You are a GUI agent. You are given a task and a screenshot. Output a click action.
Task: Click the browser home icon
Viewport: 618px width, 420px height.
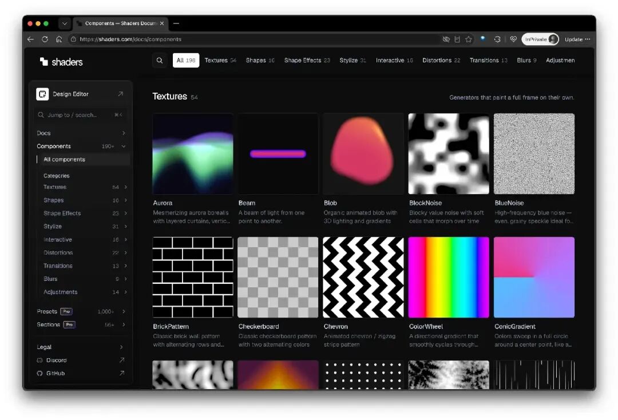tap(59, 39)
